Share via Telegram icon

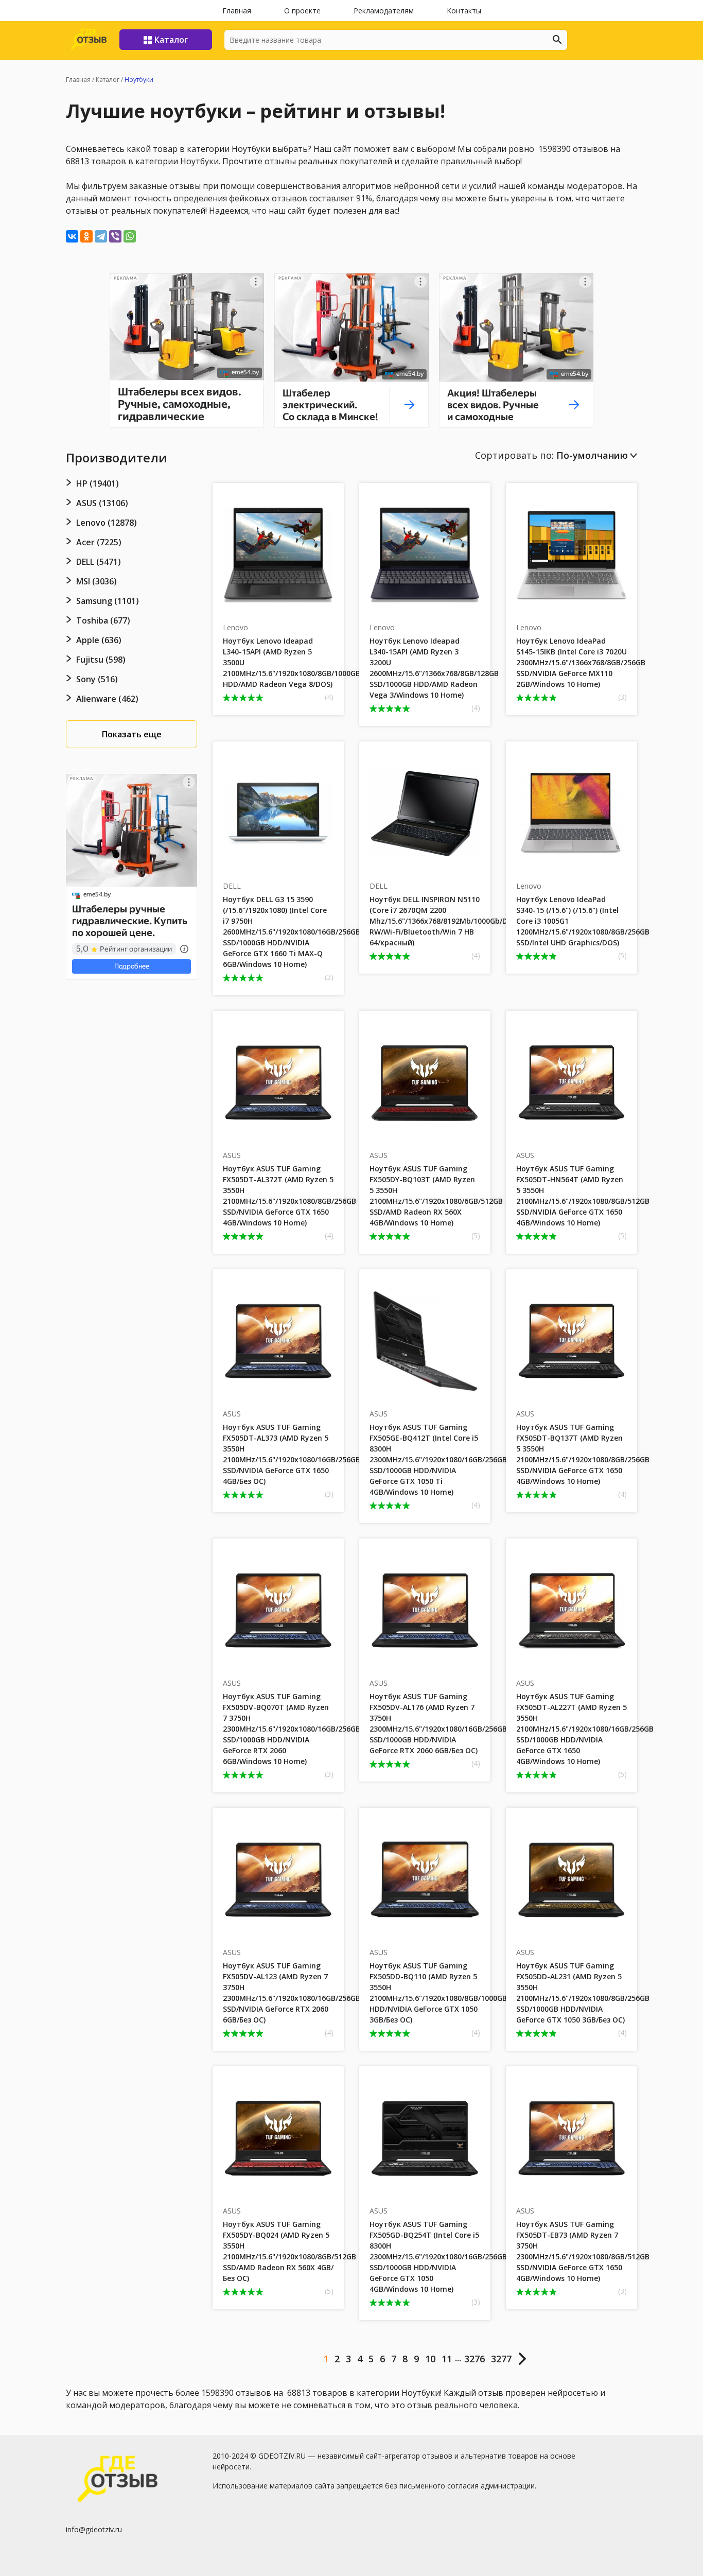101,237
